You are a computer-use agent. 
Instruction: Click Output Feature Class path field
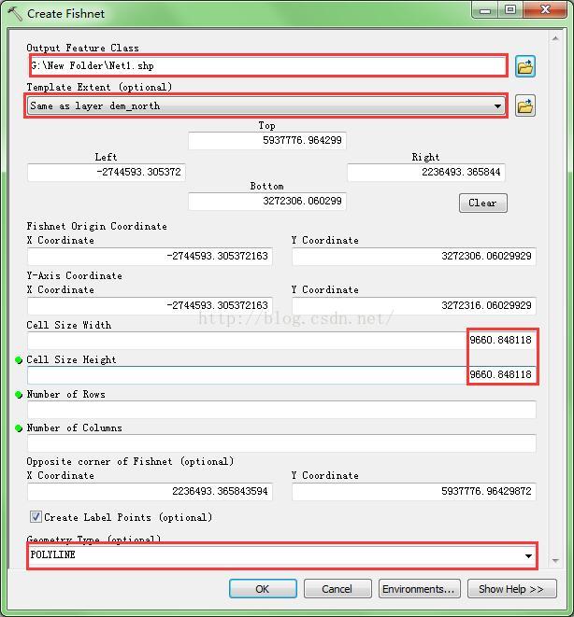pos(268,65)
